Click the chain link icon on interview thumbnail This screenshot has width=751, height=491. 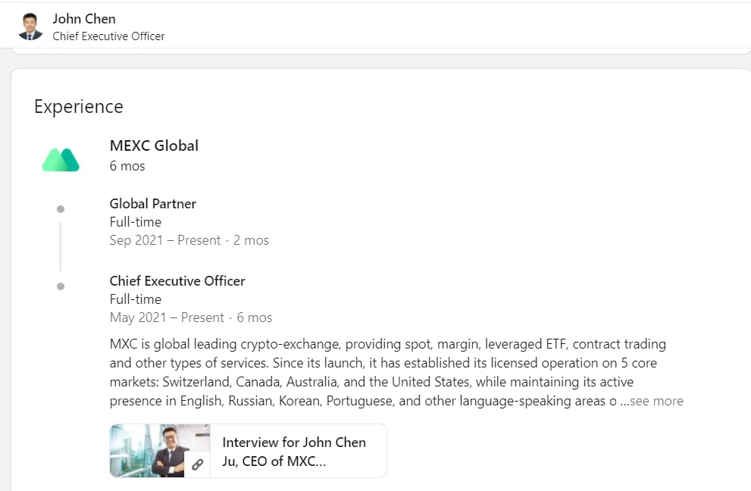[197, 464]
